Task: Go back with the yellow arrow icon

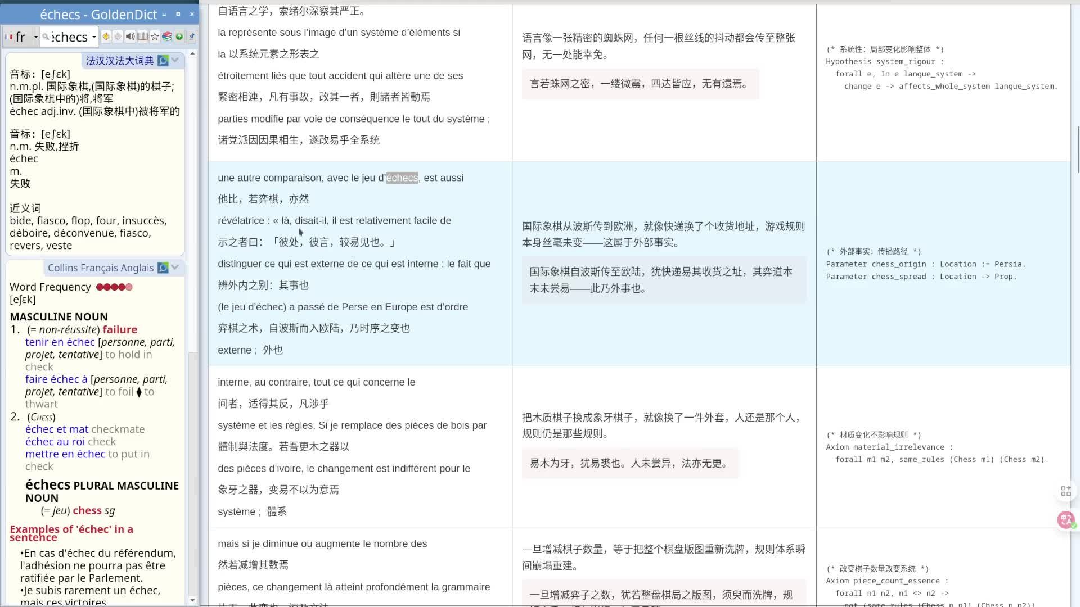Action: click(106, 37)
